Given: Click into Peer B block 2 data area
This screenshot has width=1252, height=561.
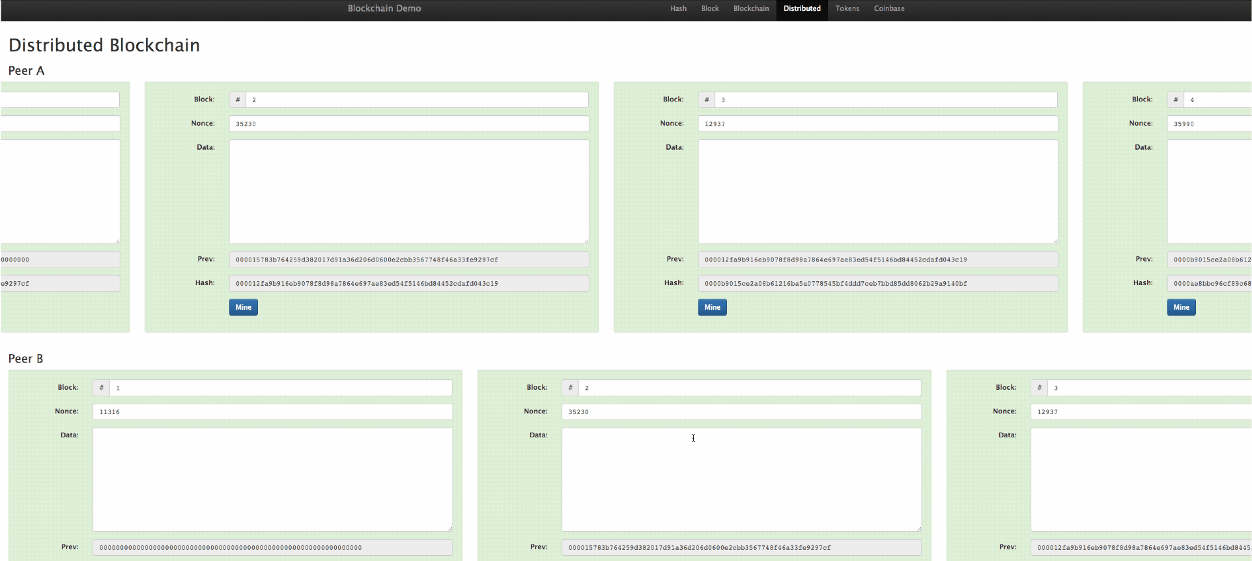Looking at the screenshot, I should pos(741,479).
